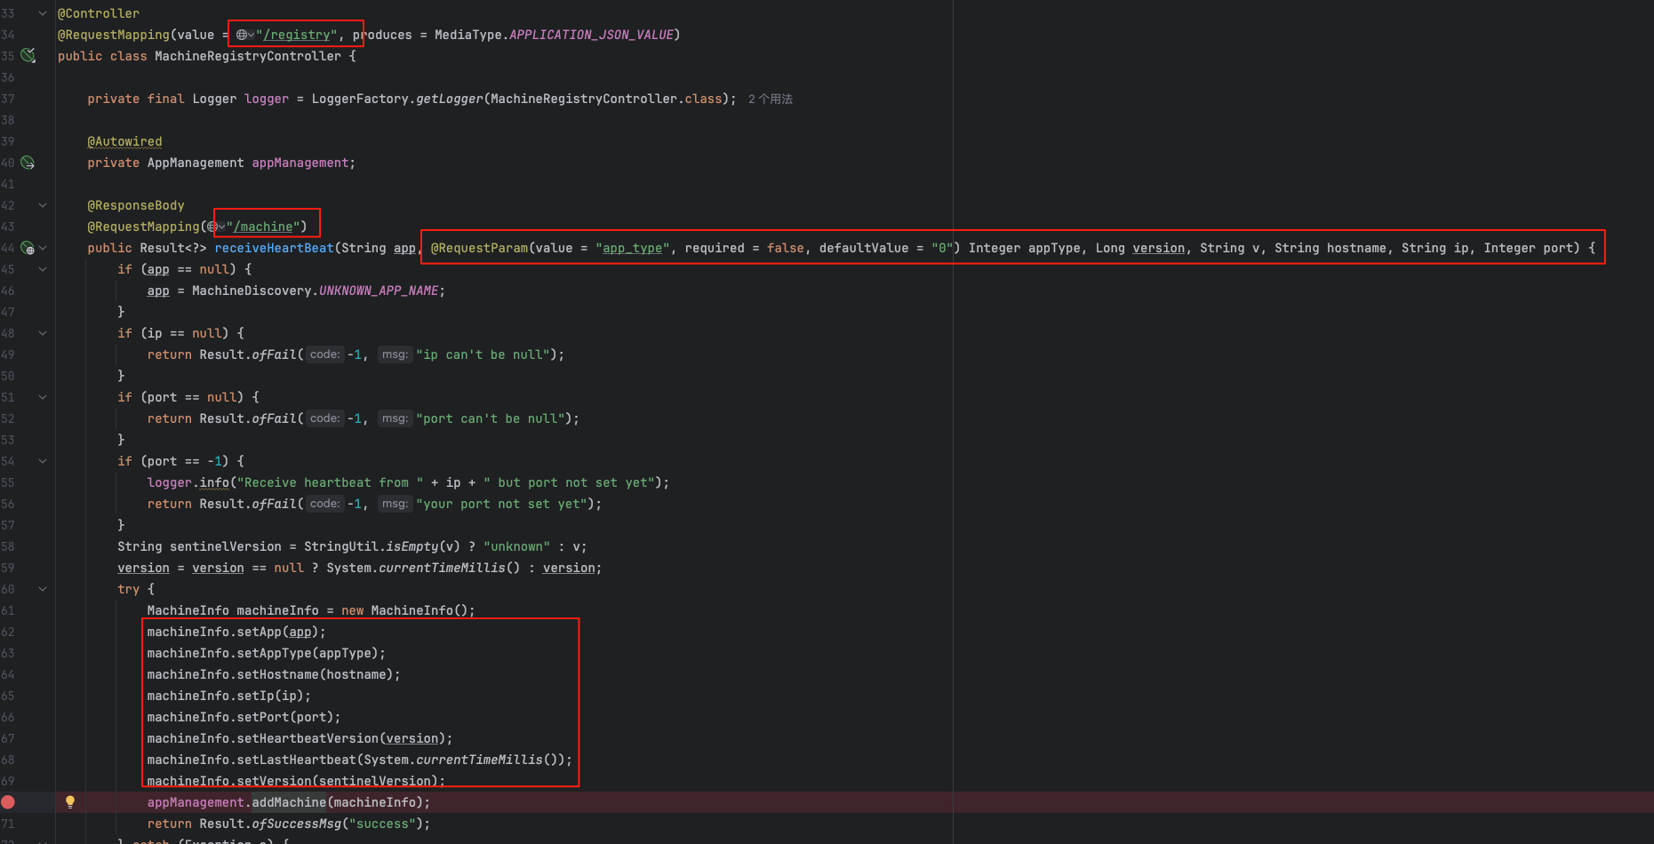The height and width of the screenshot is (844, 1654).
Task: Click the "success" string literal
Action: 382,824
